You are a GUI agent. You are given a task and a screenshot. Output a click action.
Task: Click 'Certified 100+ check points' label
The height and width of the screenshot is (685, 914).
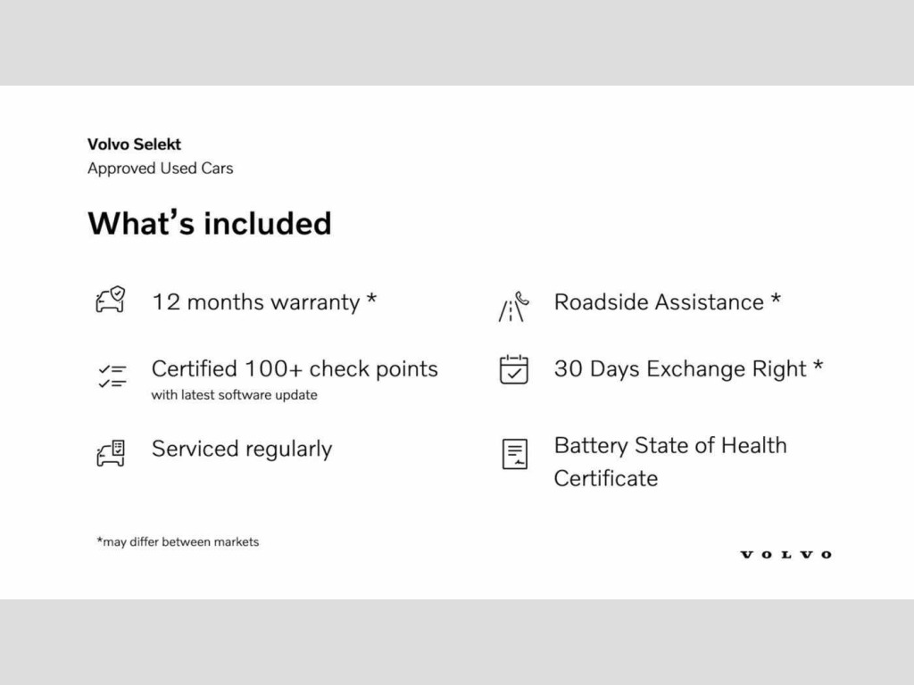coord(295,368)
